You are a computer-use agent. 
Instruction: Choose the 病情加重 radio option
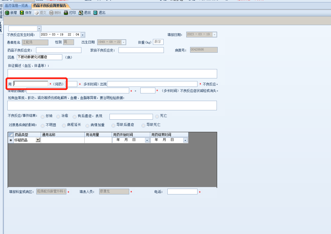87,126
